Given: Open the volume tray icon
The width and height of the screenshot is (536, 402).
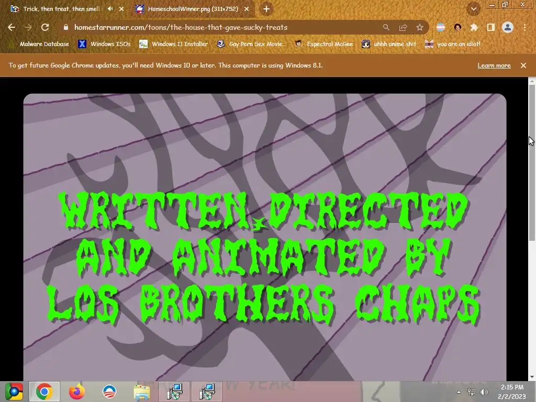Looking at the screenshot, I should (484, 392).
